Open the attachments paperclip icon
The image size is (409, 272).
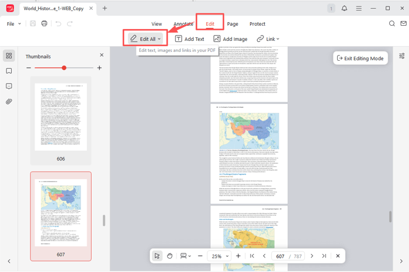(x=9, y=102)
